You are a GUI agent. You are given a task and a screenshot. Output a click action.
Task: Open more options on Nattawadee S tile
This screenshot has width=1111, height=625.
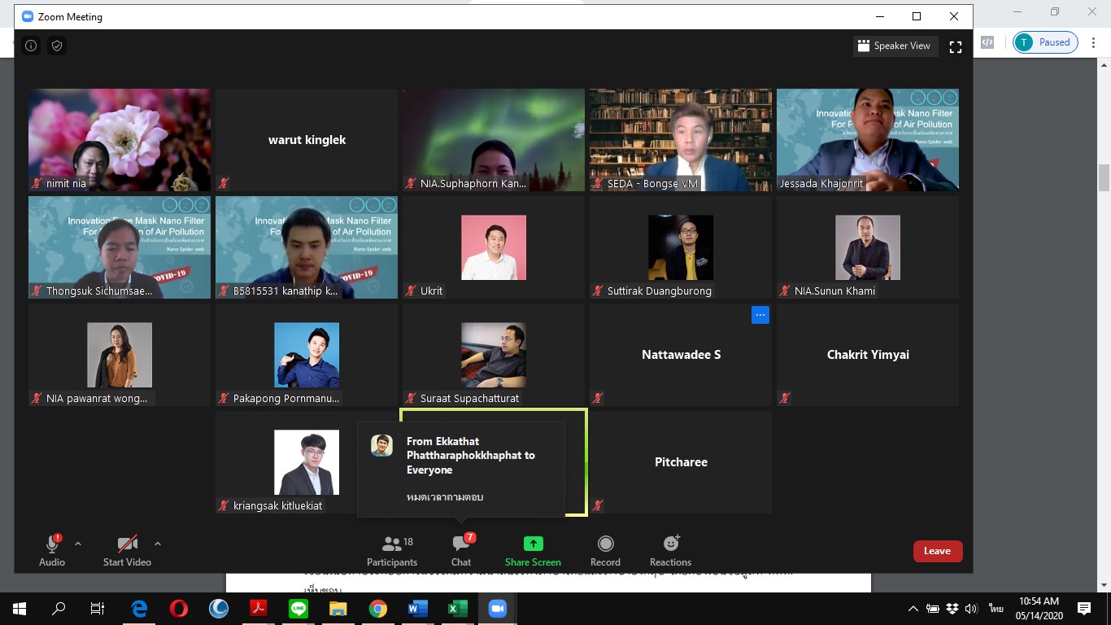pos(760,315)
